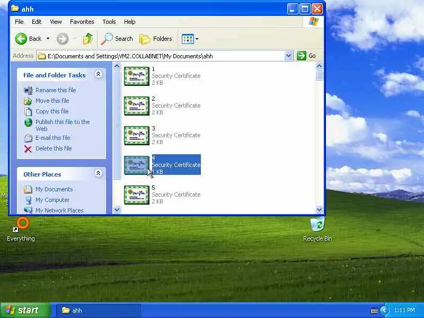Click the My Documents folder icon
Viewport: 424px width, 318px height.
click(28, 190)
